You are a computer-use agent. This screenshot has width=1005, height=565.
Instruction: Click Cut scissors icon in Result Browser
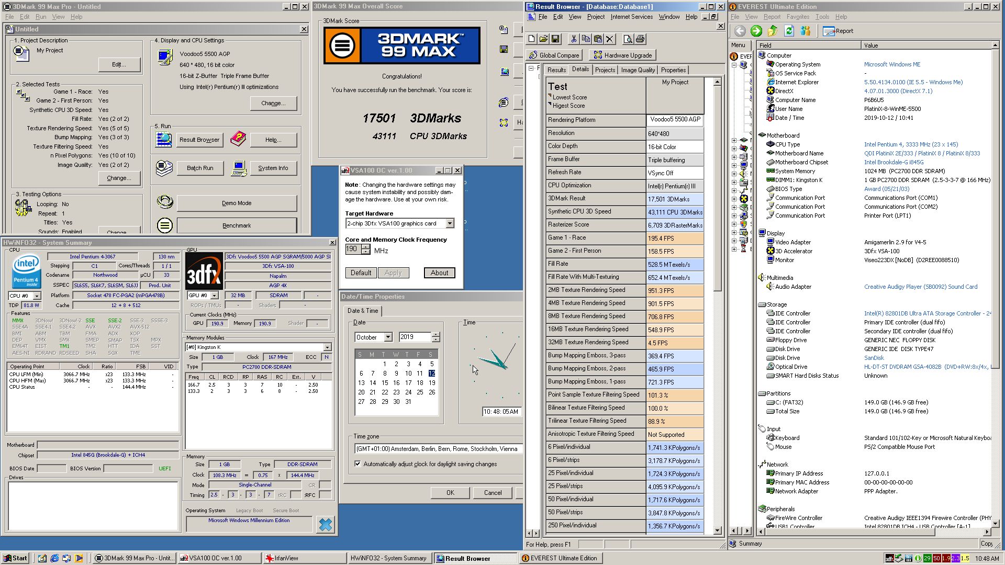(574, 39)
